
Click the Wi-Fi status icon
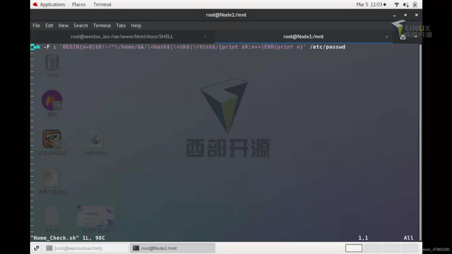pyautogui.click(x=397, y=5)
